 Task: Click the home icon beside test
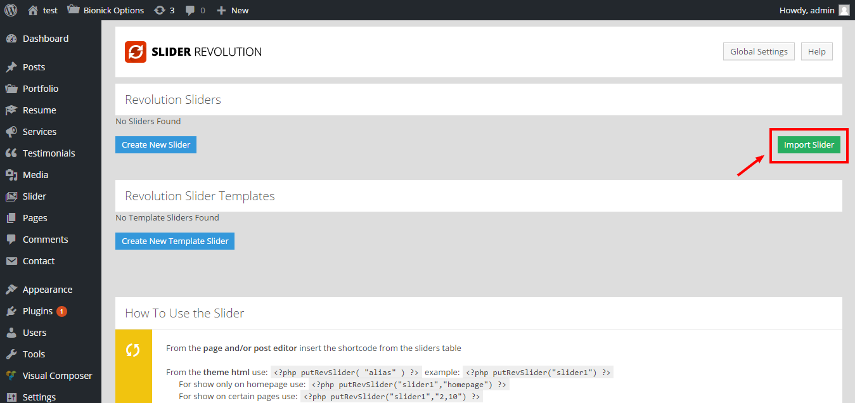coord(34,10)
